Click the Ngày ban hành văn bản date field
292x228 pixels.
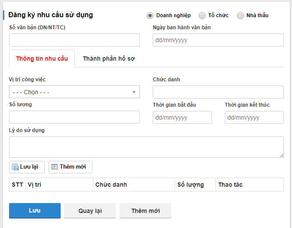218,40
